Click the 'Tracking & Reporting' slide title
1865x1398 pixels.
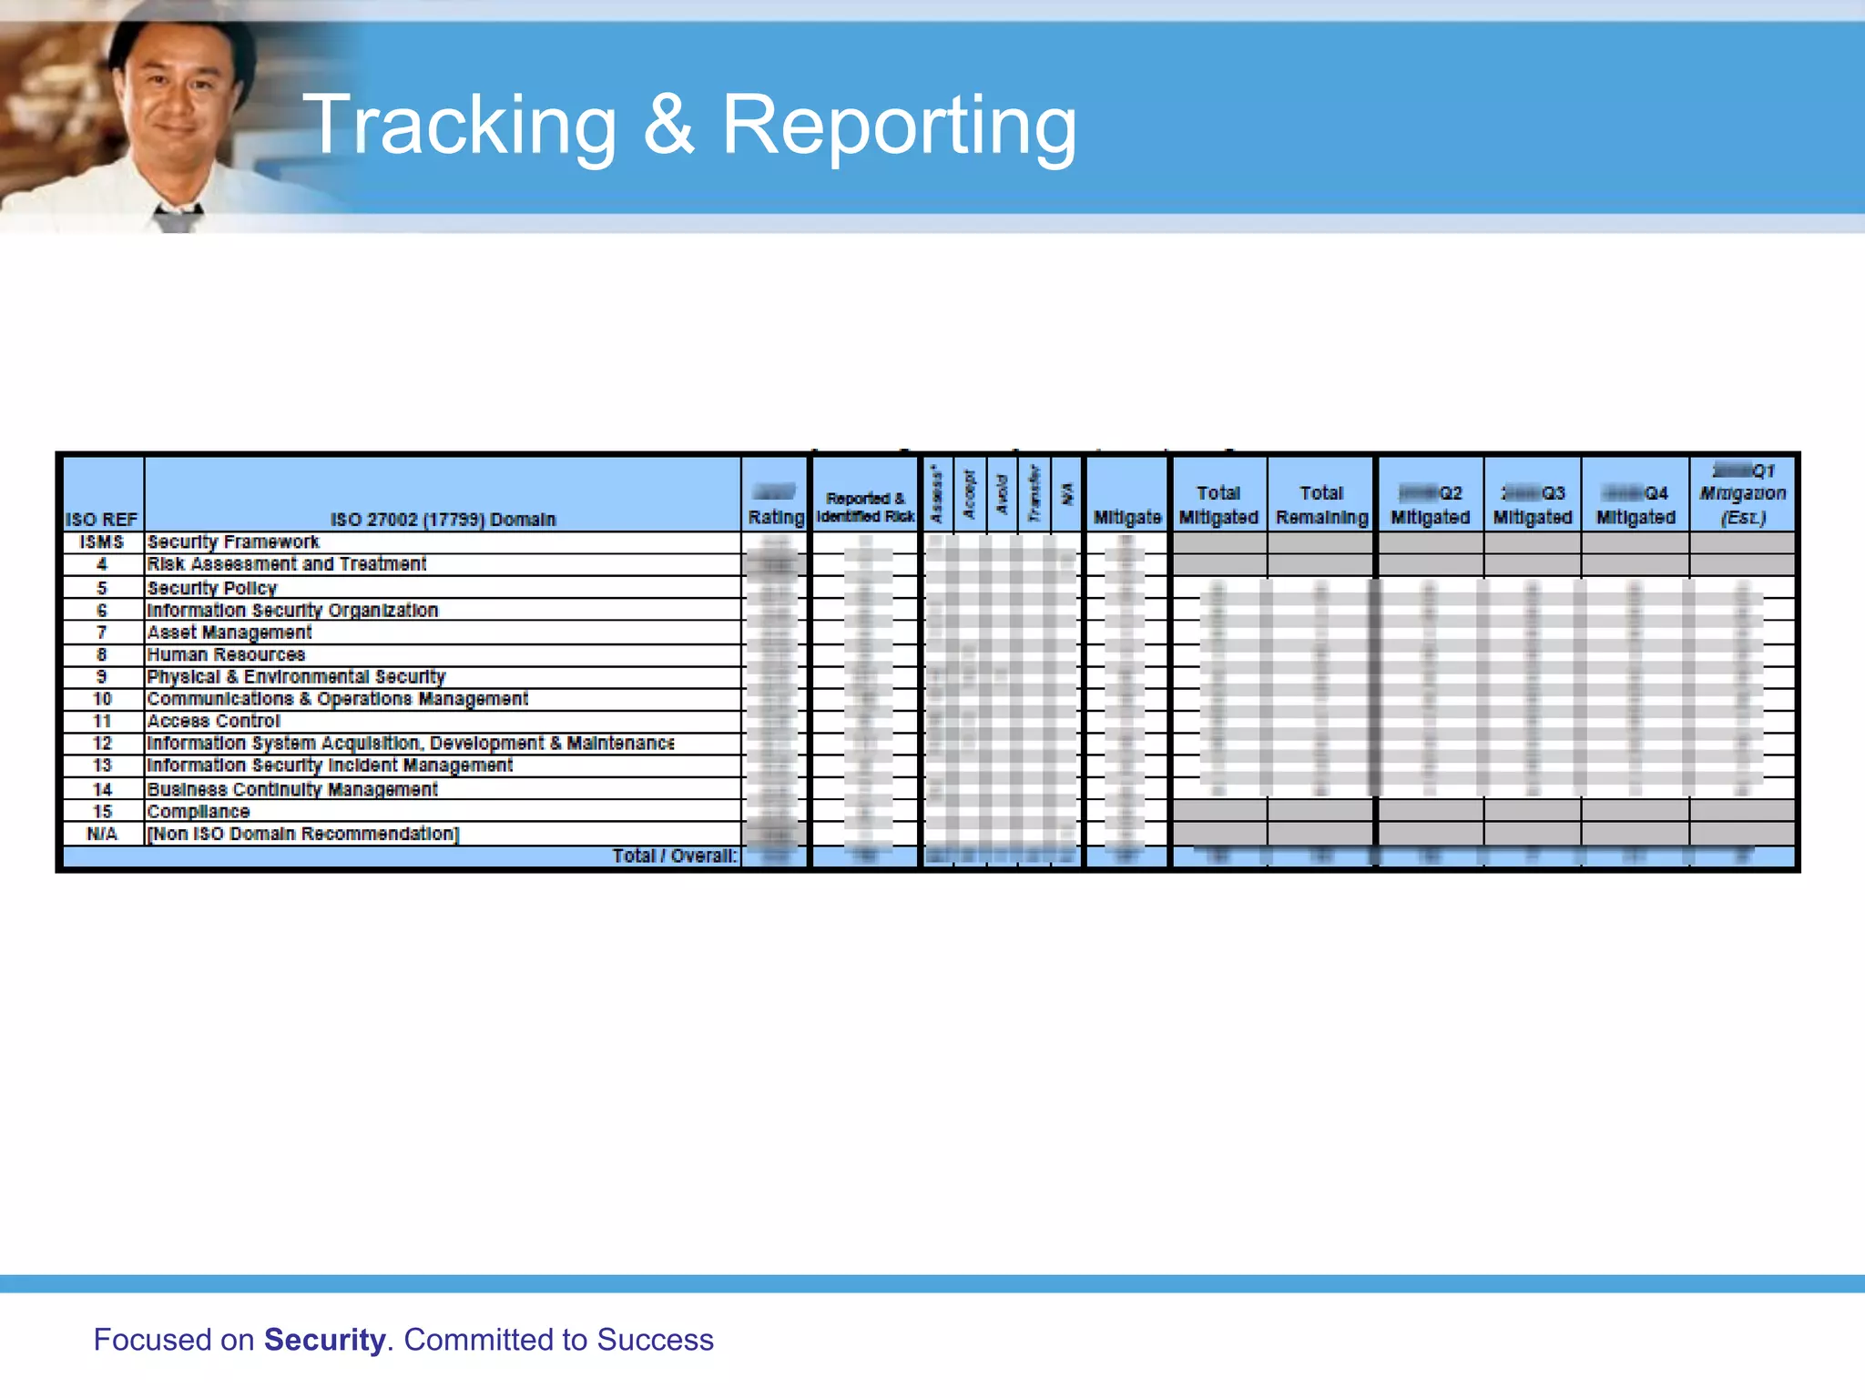coord(689,126)
